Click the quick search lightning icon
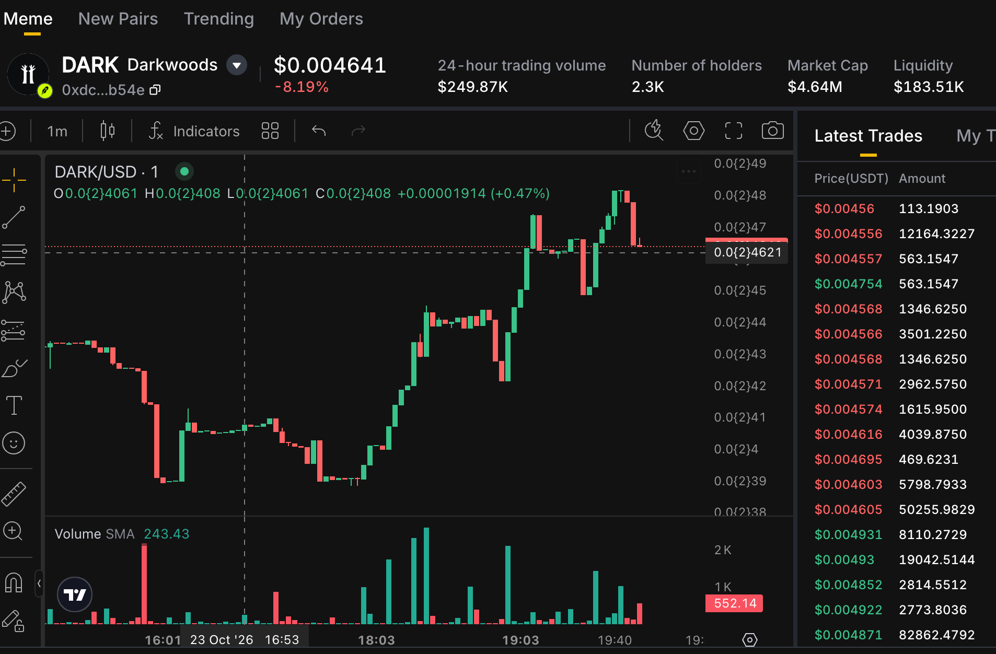The width and height of the screenshot is (996, 654). 654,130
